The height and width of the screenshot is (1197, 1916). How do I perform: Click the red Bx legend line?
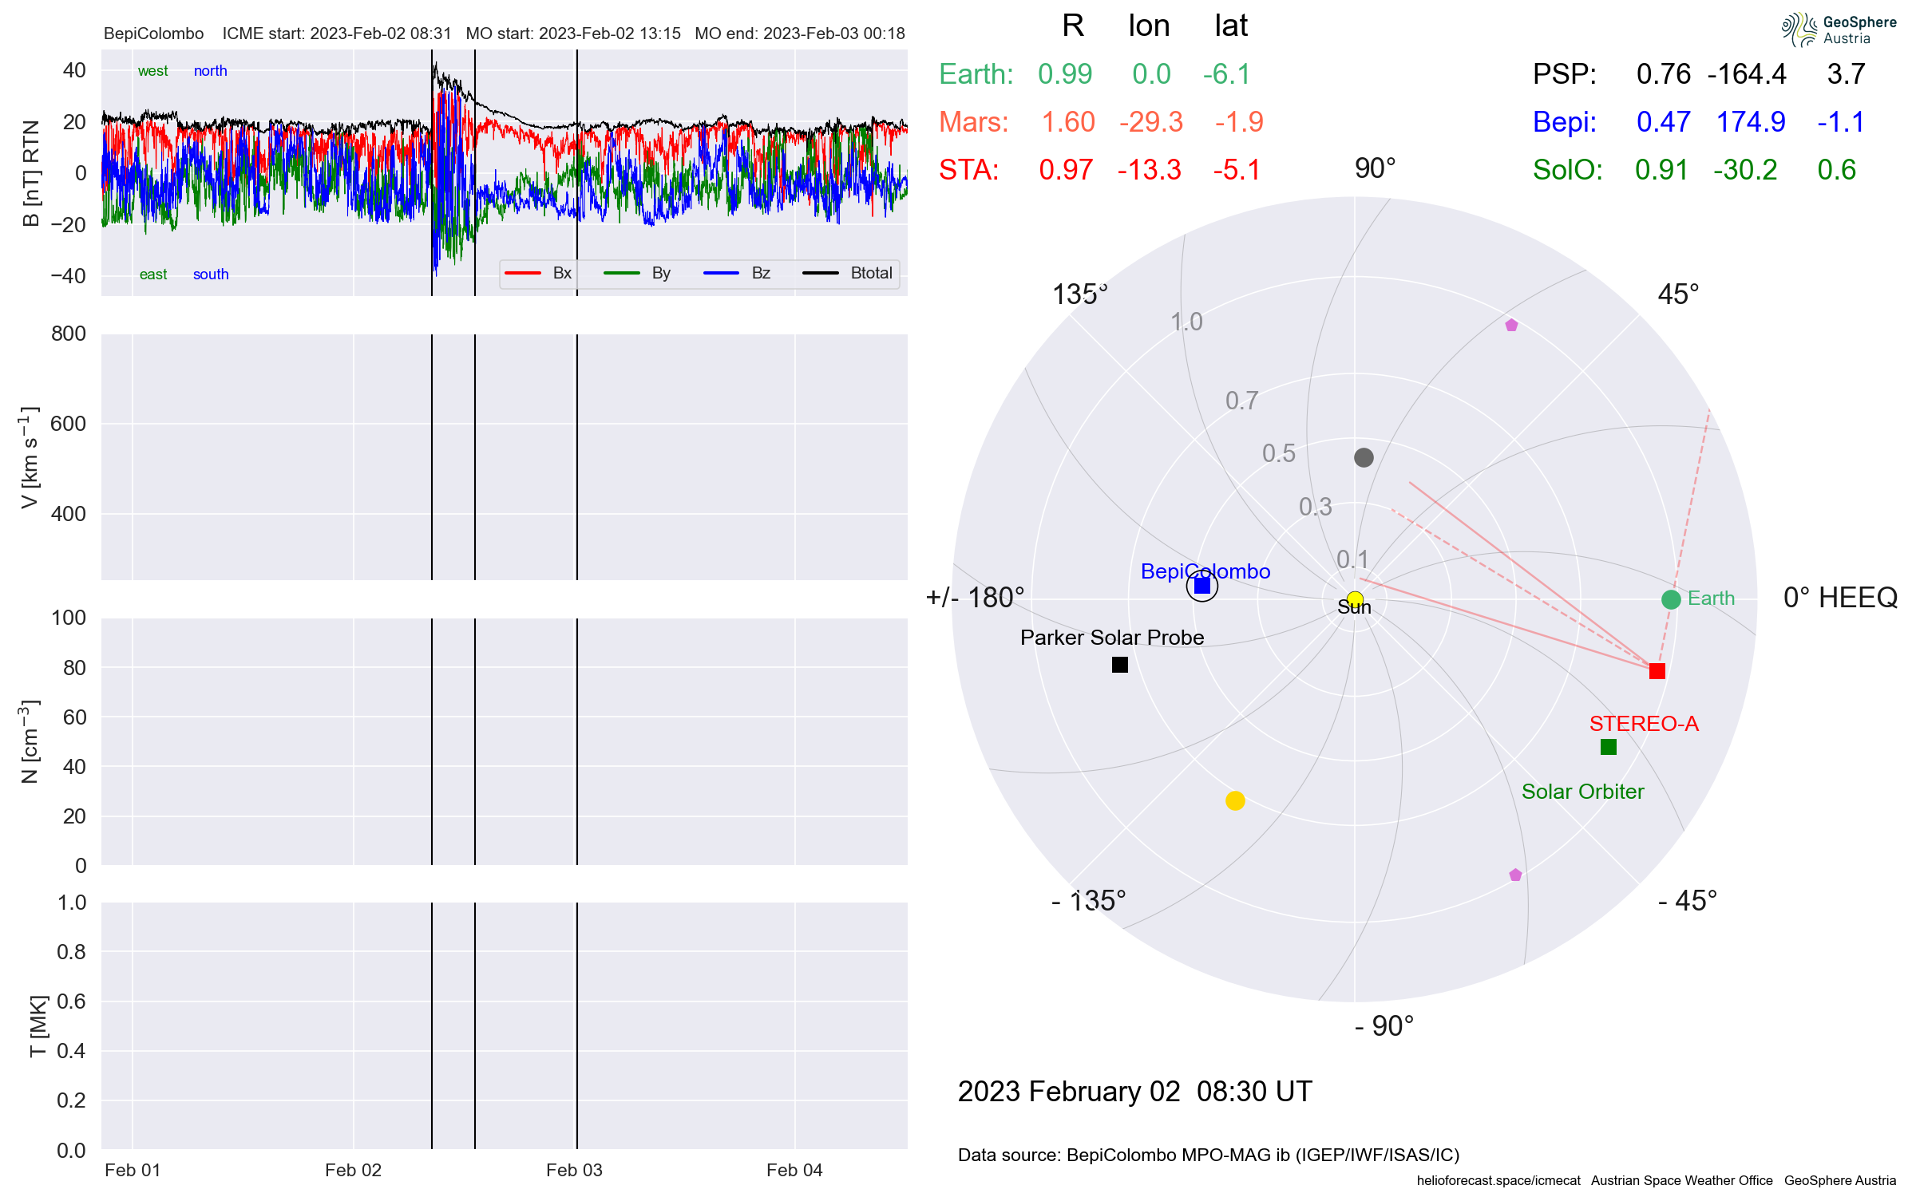click(523, 273)
